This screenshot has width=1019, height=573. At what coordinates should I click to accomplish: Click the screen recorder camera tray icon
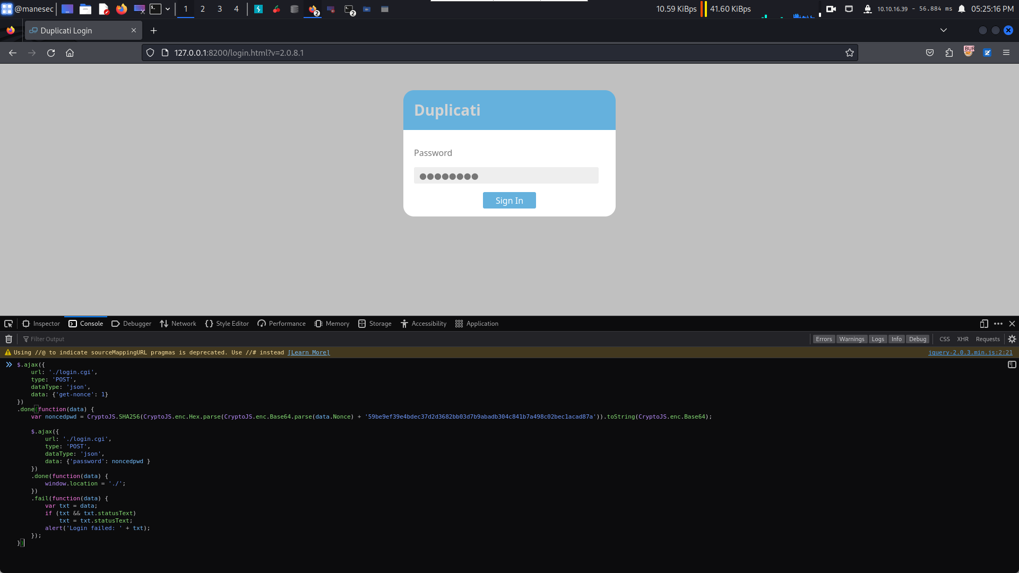pyautogui.click(x=831, y=9)
